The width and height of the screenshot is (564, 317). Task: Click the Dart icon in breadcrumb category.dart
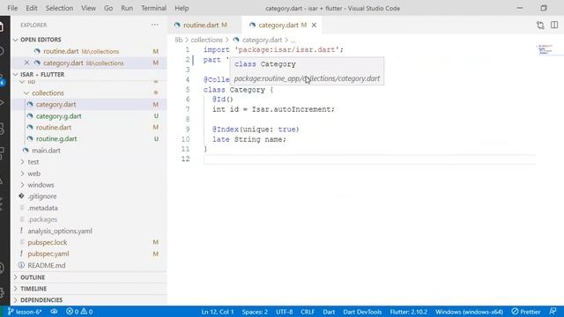tap(236, 40)
